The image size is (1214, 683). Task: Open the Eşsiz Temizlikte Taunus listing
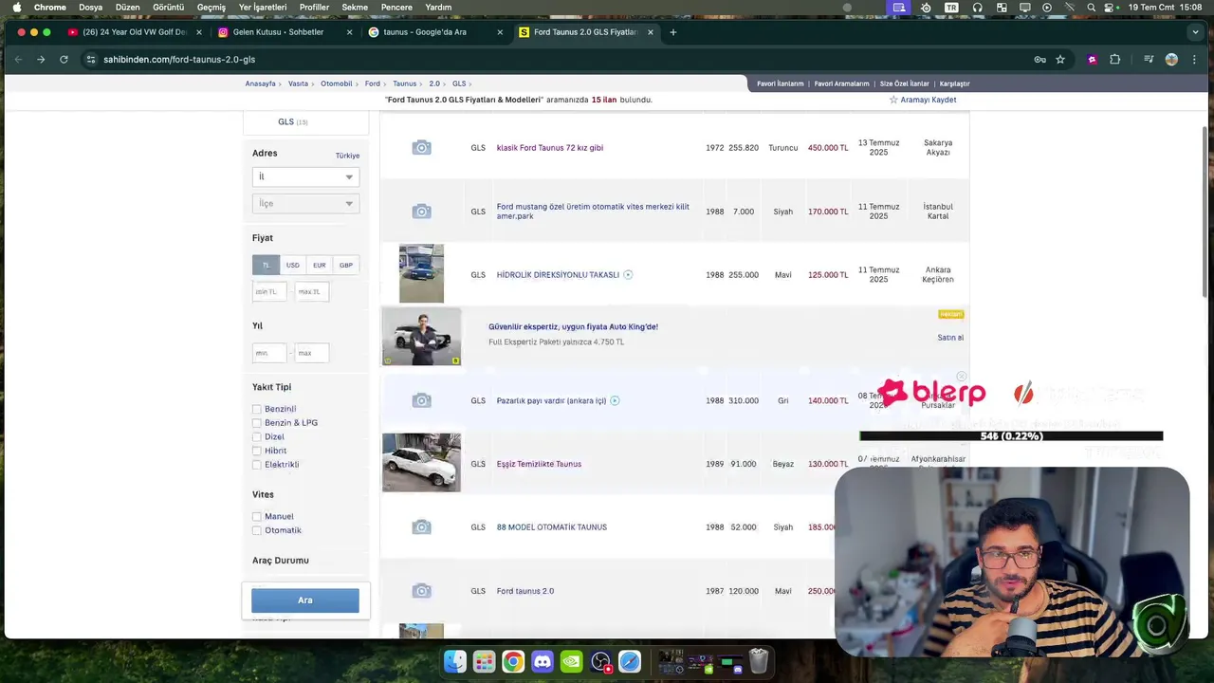(x=539, y=464)
